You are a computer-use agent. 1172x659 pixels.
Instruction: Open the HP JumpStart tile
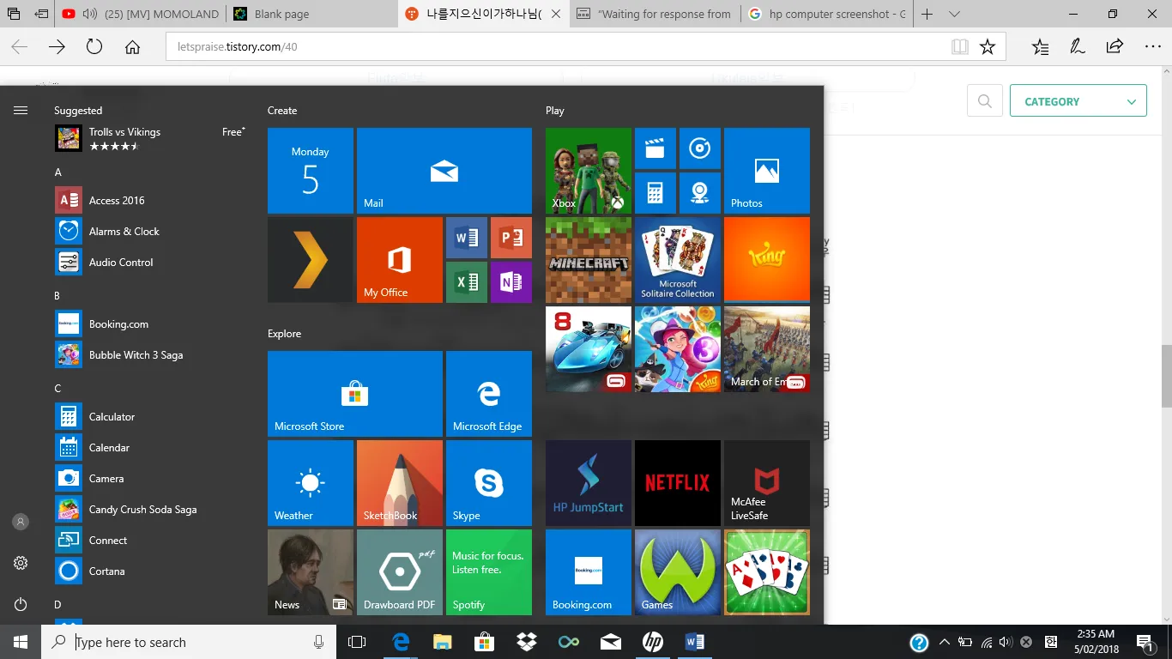589,483
